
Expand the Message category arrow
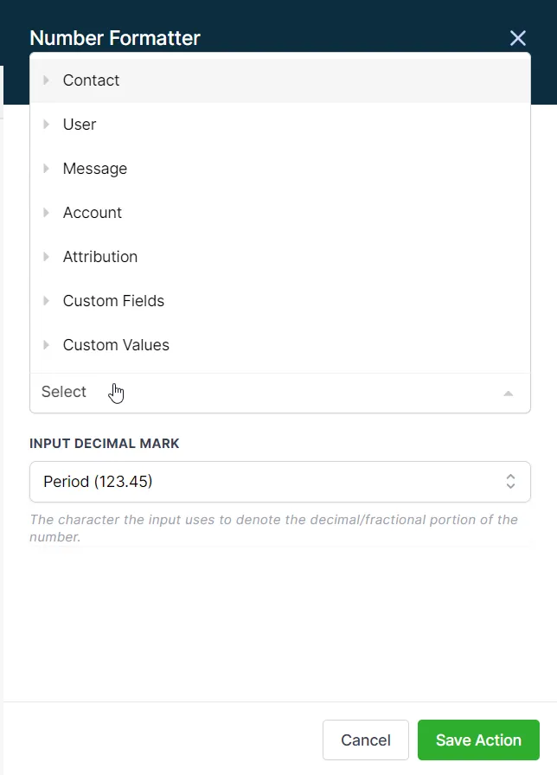[47, 169]
